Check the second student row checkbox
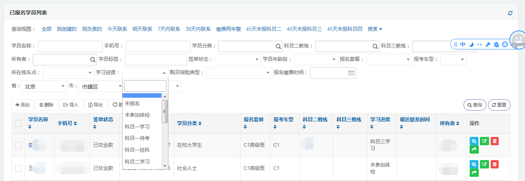 pos(18,168)
